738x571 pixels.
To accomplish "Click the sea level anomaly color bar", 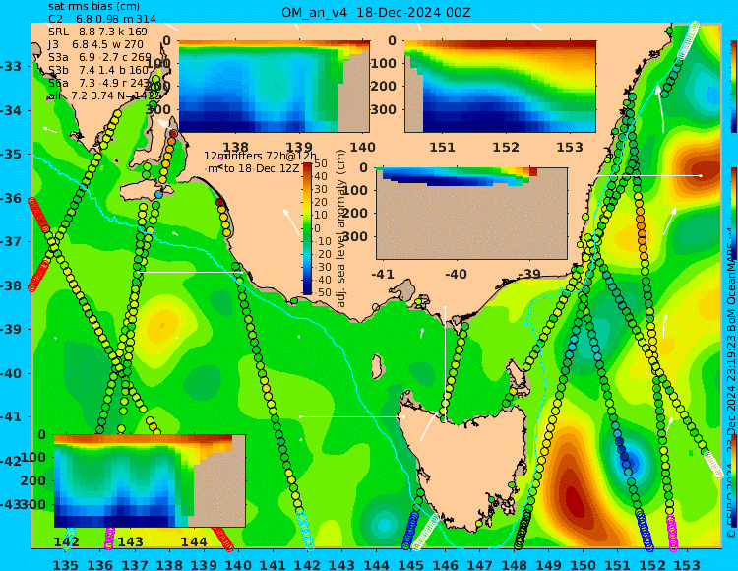I will point(307,228).
